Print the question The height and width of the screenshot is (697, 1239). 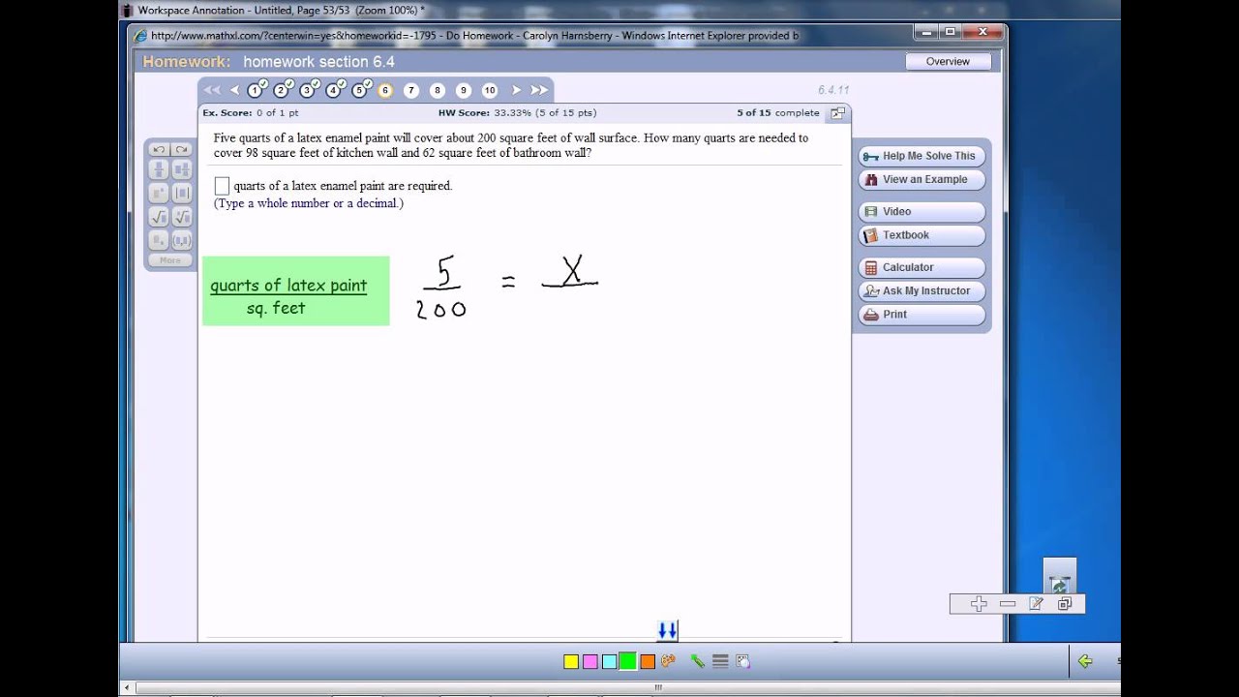(x=922, y=315)
